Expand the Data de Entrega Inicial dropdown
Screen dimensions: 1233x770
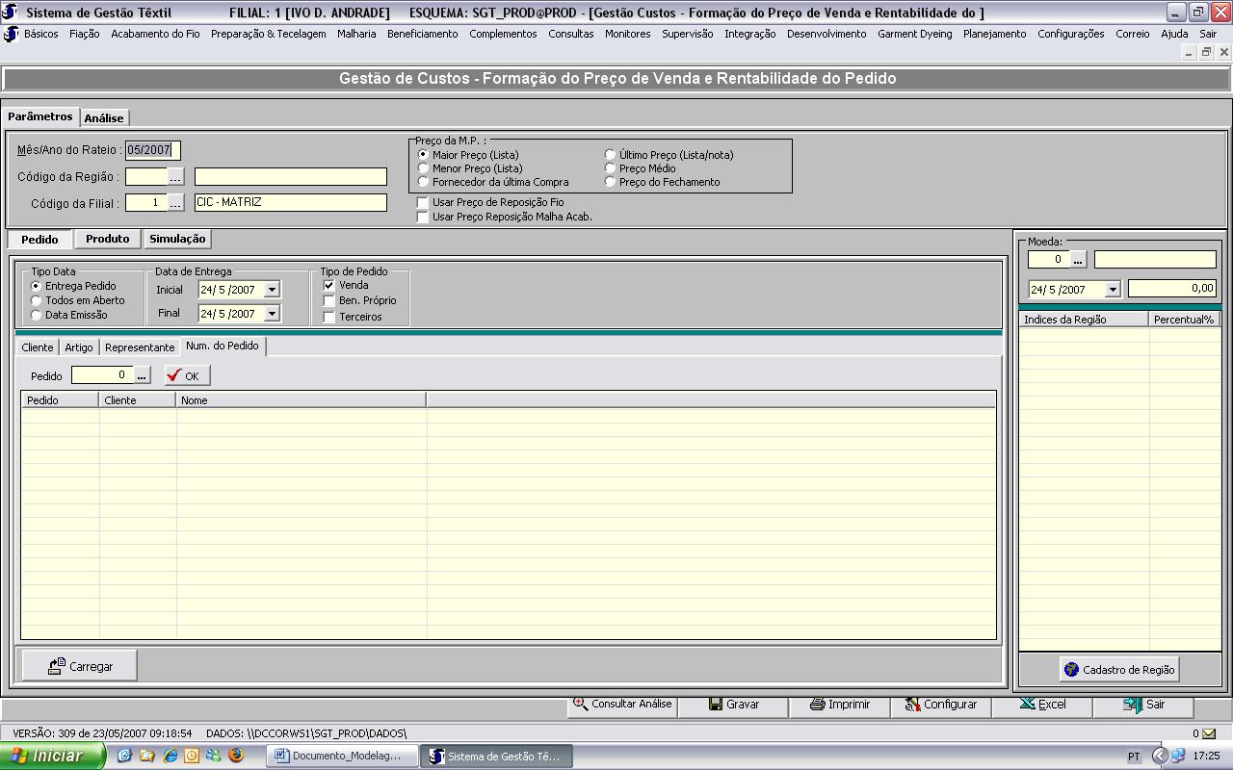272,290
